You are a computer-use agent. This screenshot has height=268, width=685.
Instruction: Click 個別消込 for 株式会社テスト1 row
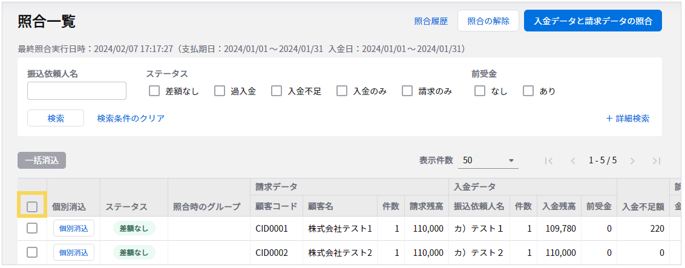(x=73, y=228)
